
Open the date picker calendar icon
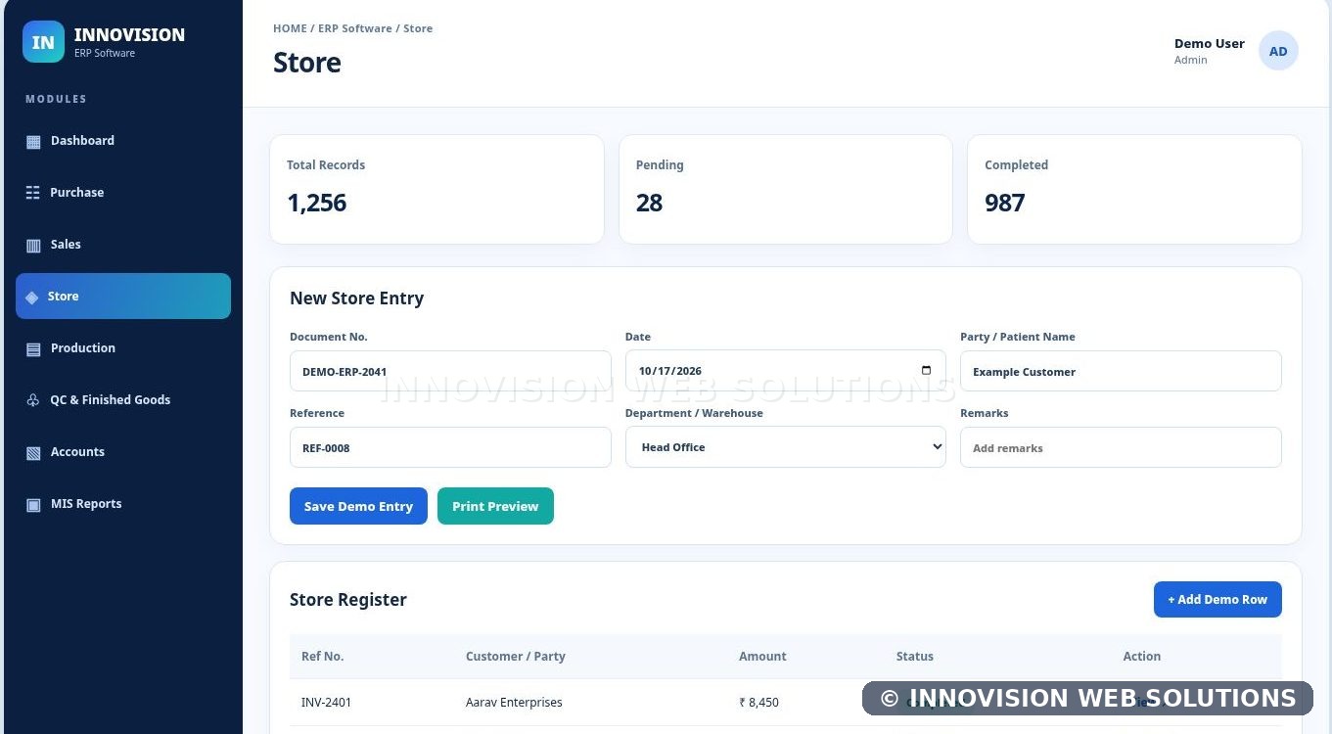(926, 371)
